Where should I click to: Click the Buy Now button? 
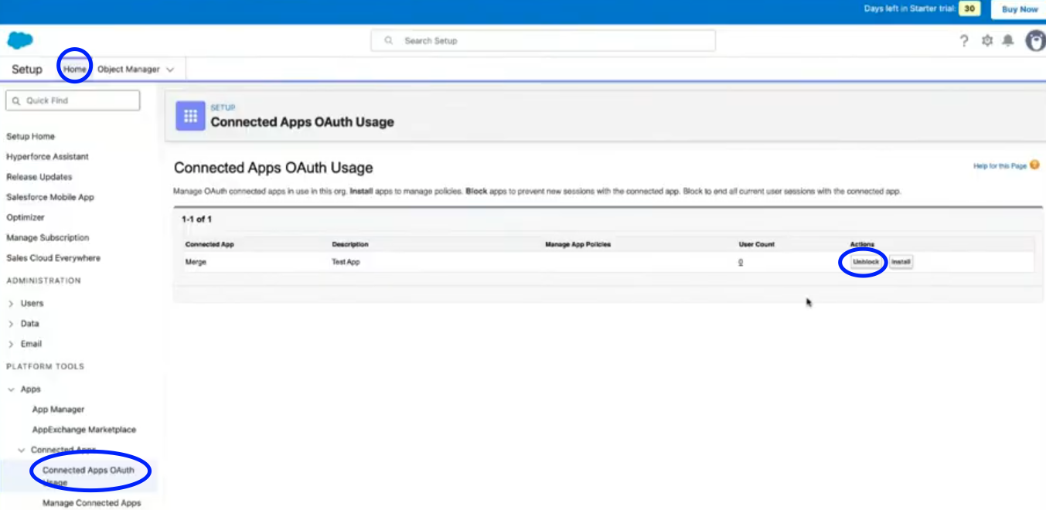1019,9
